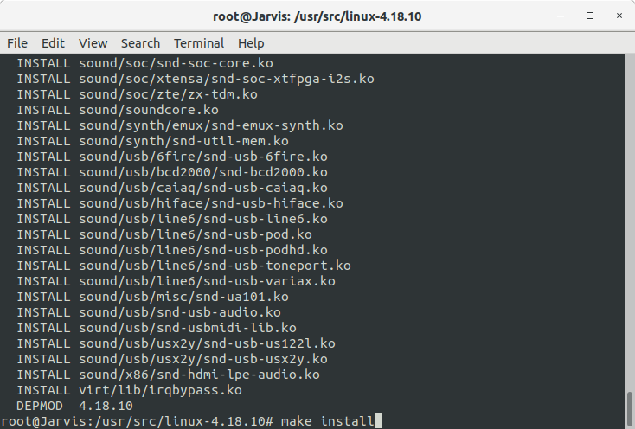The width and height of the screenshot is (635, 429).
Task: Click the snd-usb-podhd.ko line
Action: coord(172,251)
